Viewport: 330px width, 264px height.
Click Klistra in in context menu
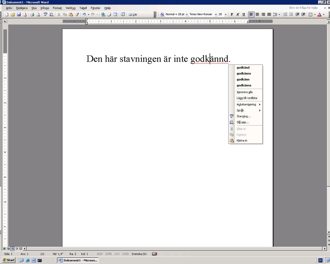246,141
